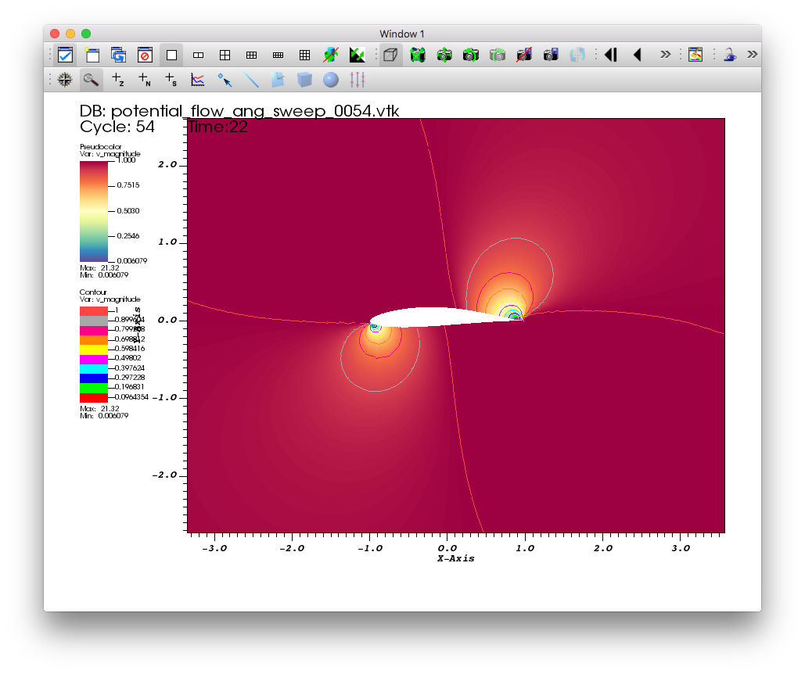Viewport: 805px width, 674px height.
Task: Click the Pseudocolor legend heading
Action: pyautogui.click(x=101, y=147)
